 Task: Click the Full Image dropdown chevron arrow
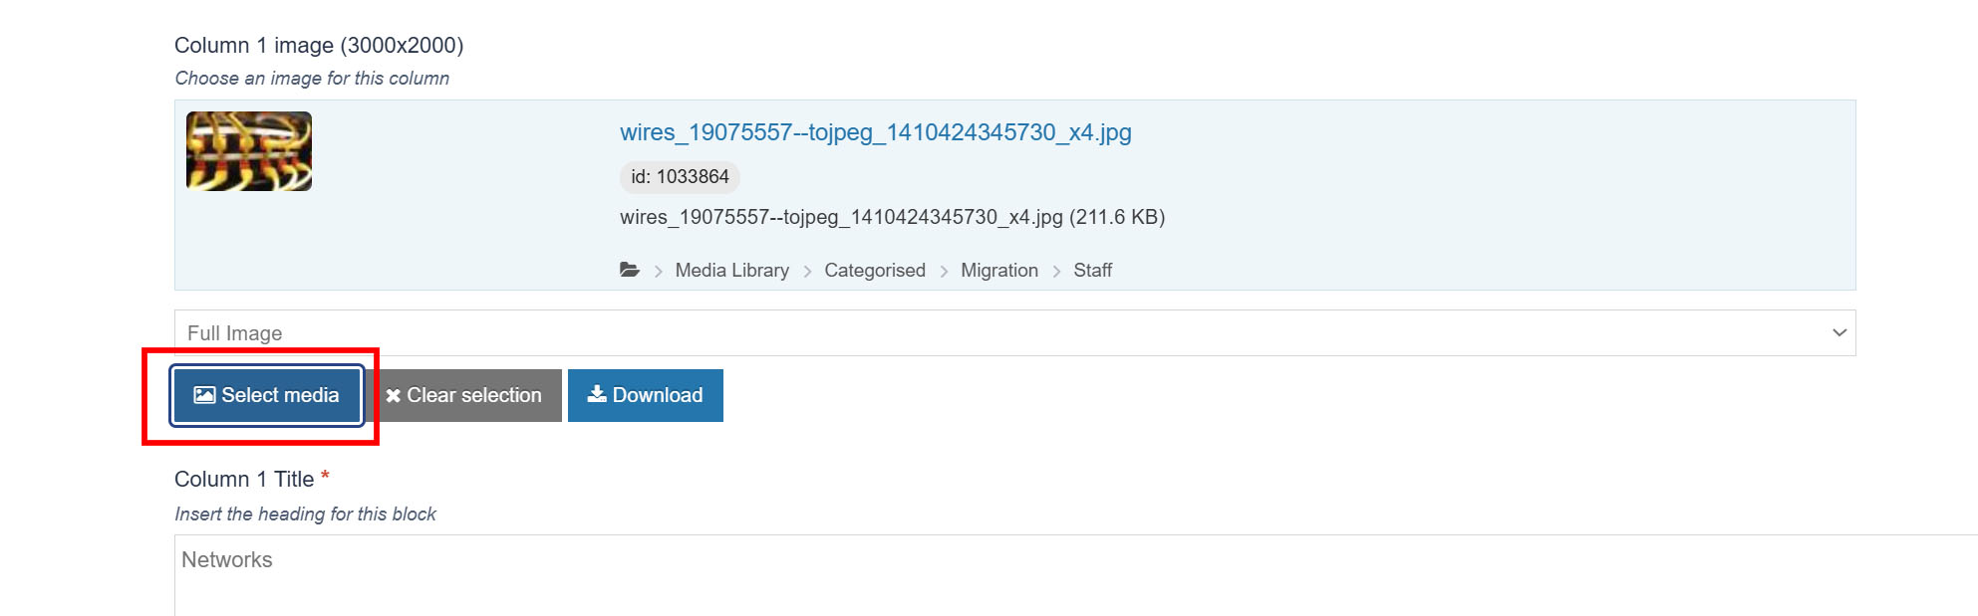click(x=1839, y=333)
